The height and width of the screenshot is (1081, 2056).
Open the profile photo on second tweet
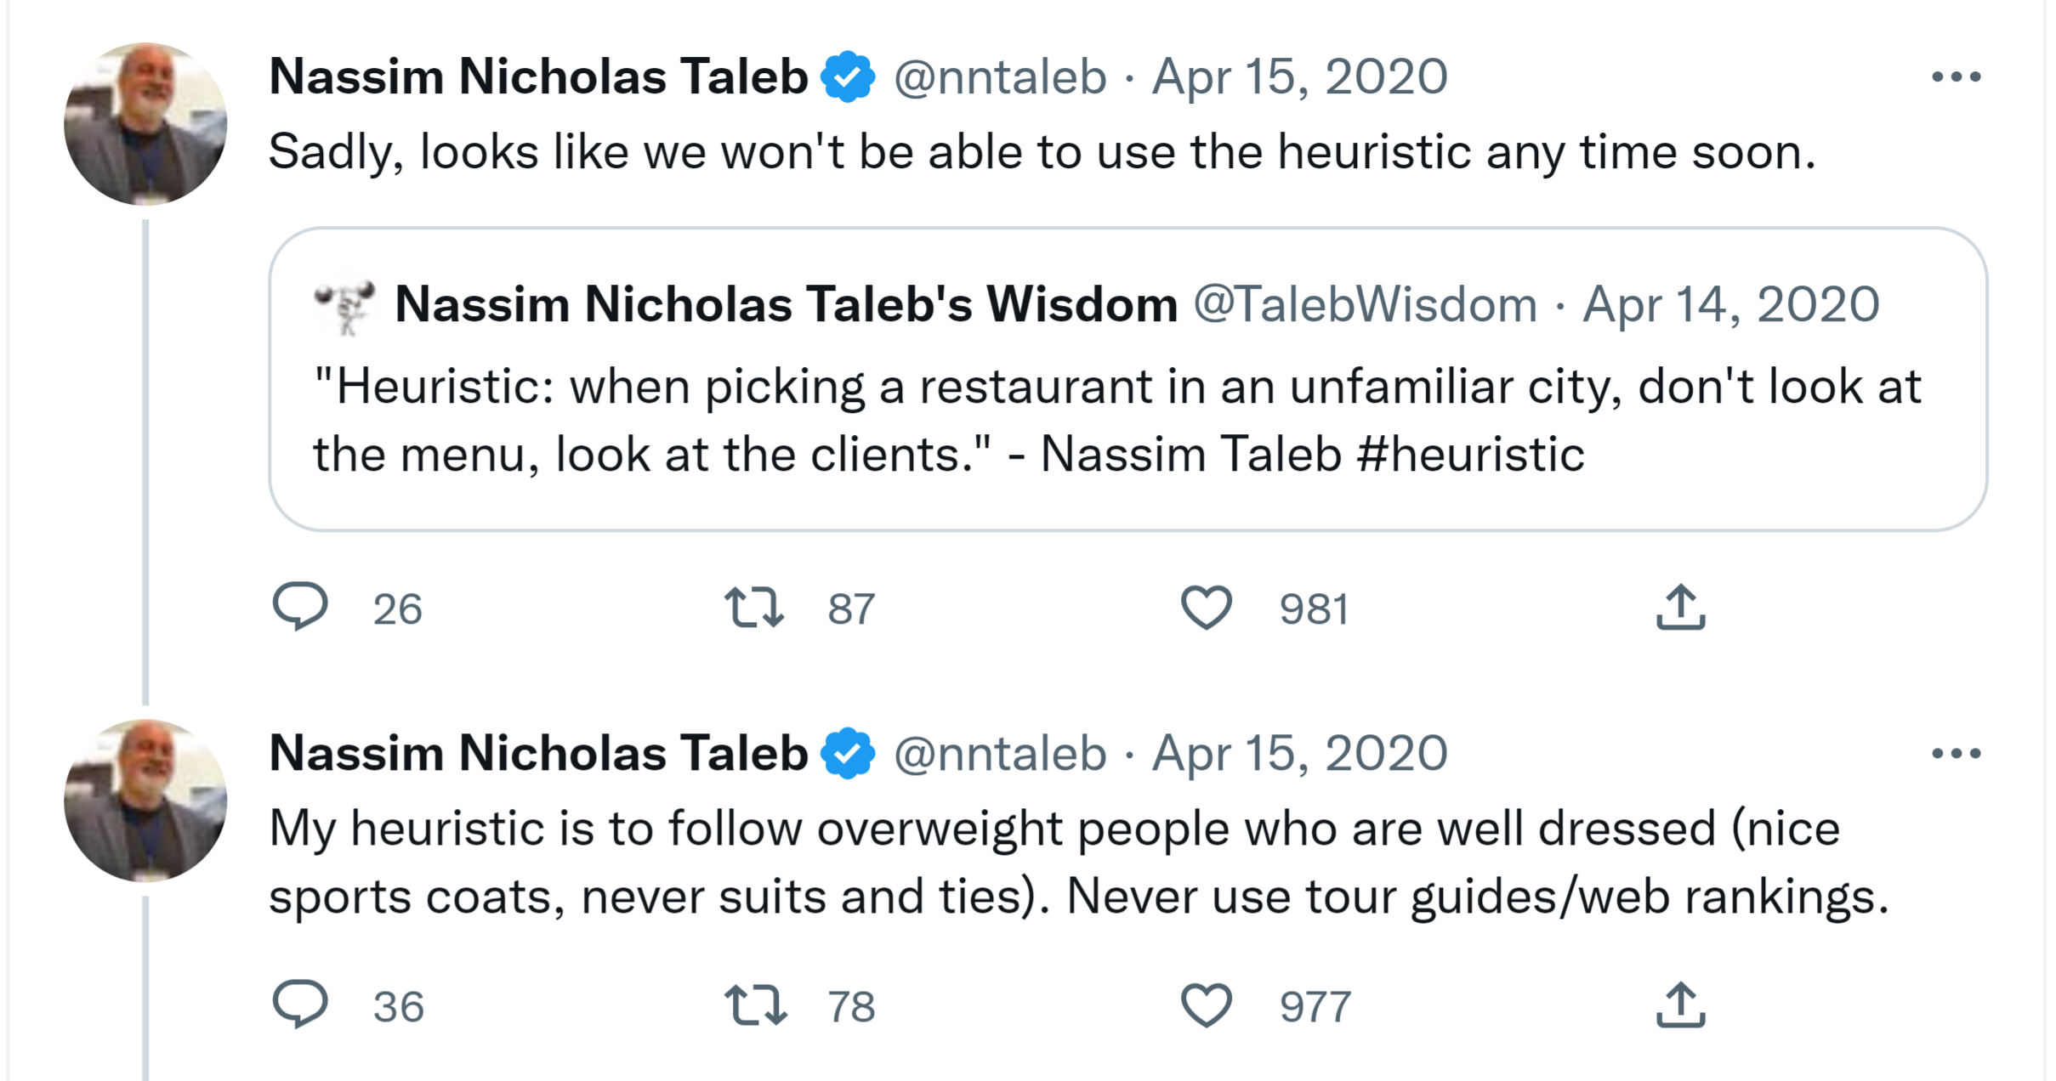[x=145, y=801]
